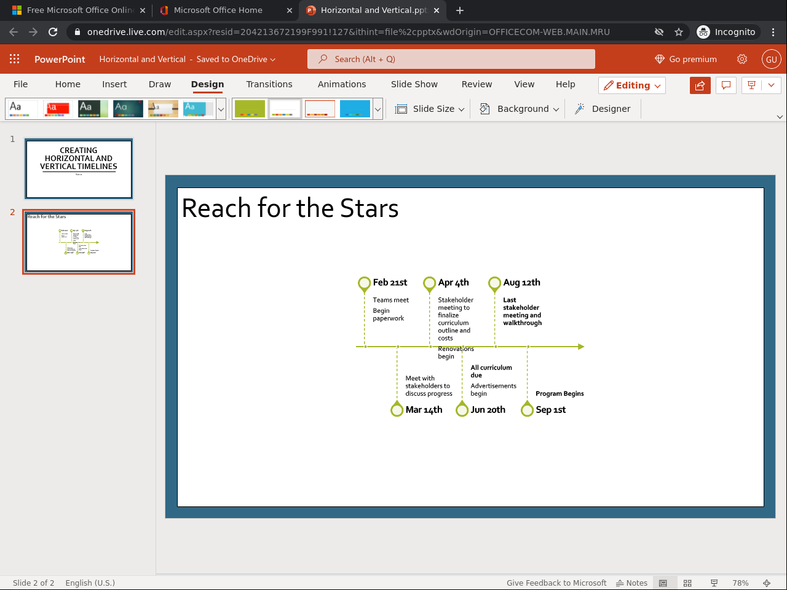Screen dimensions: 787x590
Task: Open the File menu
Action: pyautogui.click(x=21, y=84)
